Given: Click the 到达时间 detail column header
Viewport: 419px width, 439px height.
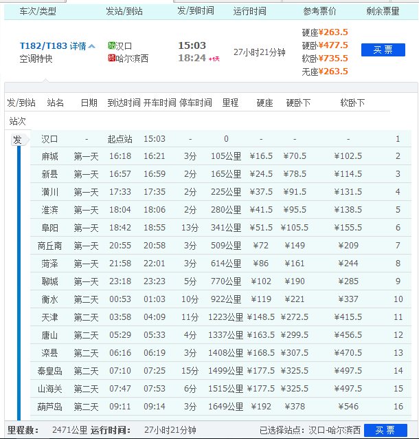Looking at the screenshot, I should pos(124,103).
